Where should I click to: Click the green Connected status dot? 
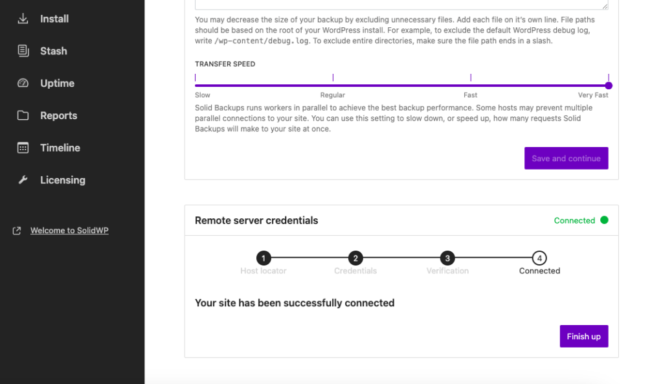coord(604,220)
